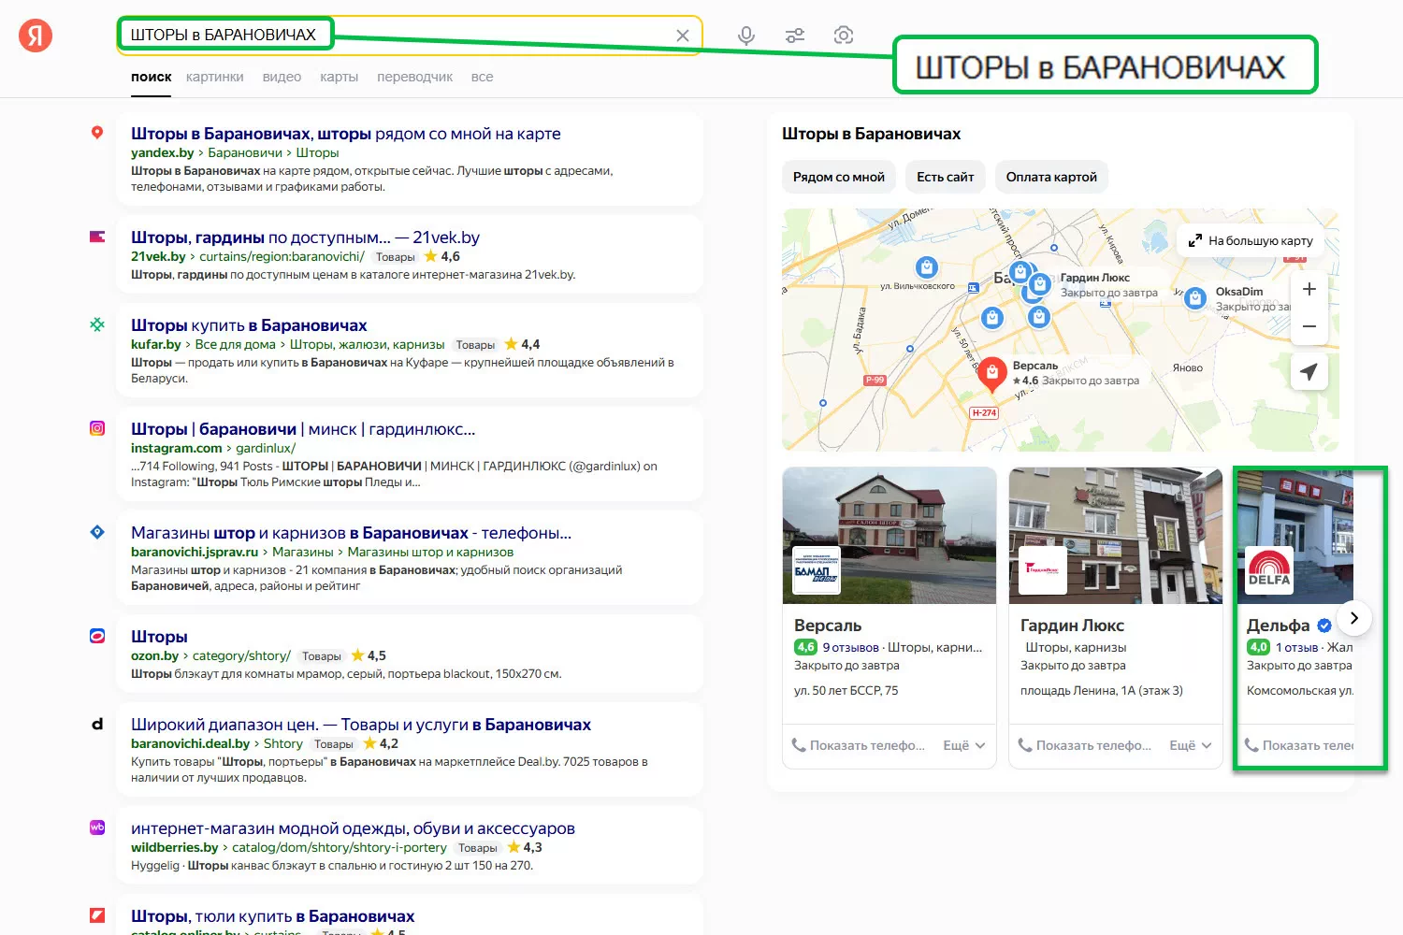Image resolution: width=1403 pixels, height=935 pixels.
Task: Open На большую карту button
Action: pyautogui.click(x=1251, y=240)
